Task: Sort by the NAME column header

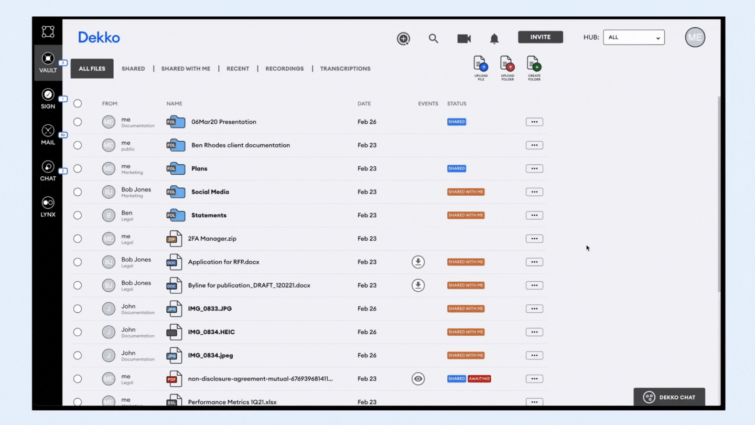Action: pyautogui.click(x=175, y=104)
